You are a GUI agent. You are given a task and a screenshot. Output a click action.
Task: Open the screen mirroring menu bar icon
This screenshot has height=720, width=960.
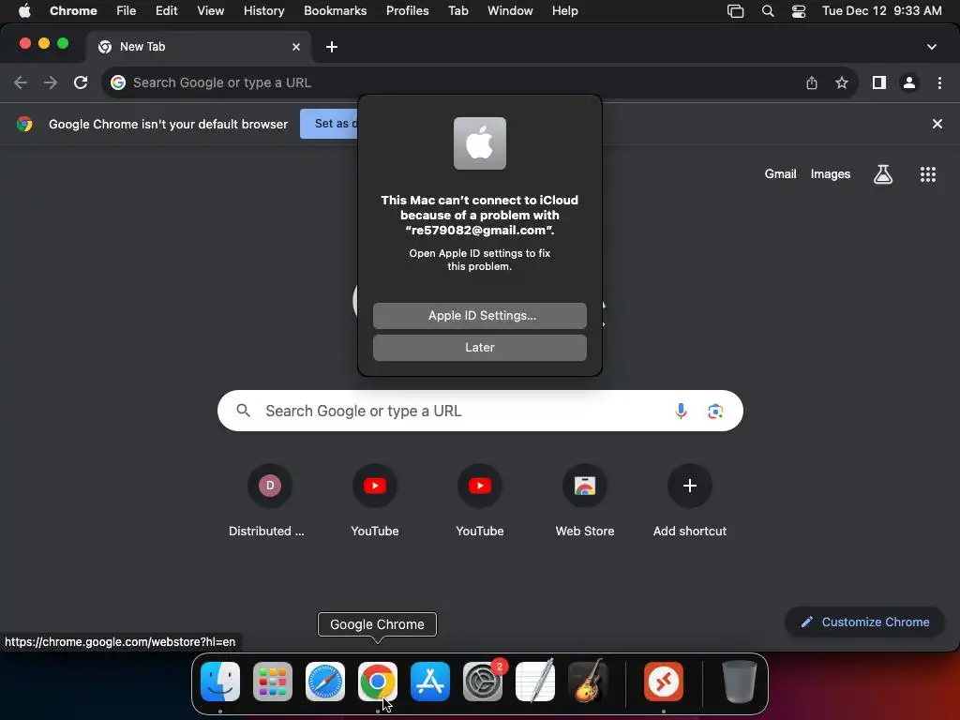tap(735, 11)
